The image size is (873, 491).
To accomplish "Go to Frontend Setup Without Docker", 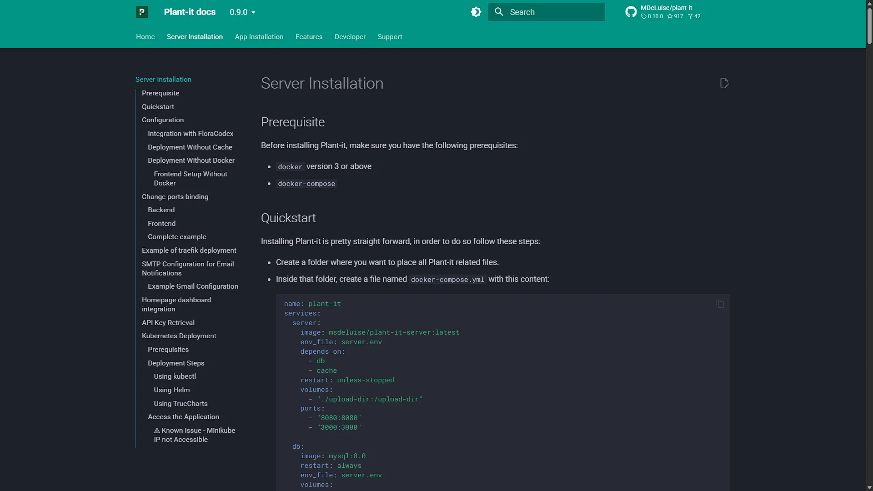I will [191, 179].
